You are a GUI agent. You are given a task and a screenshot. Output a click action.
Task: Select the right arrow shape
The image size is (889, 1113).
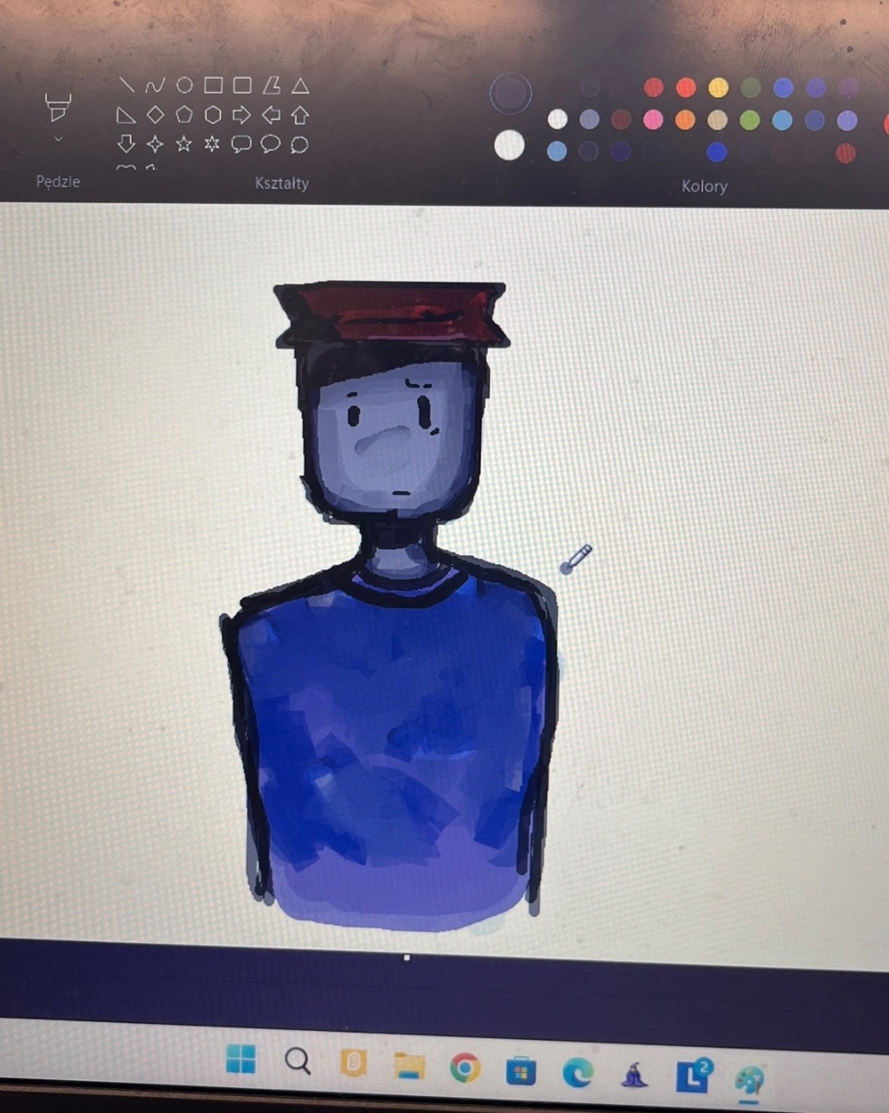click(242, 115)
